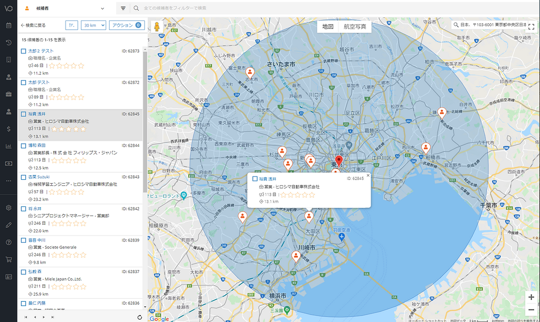Viewport: 540px width, 322px height.
Task: Open the briefcase jobs icon in the sidebar
Action: [8, 94]
